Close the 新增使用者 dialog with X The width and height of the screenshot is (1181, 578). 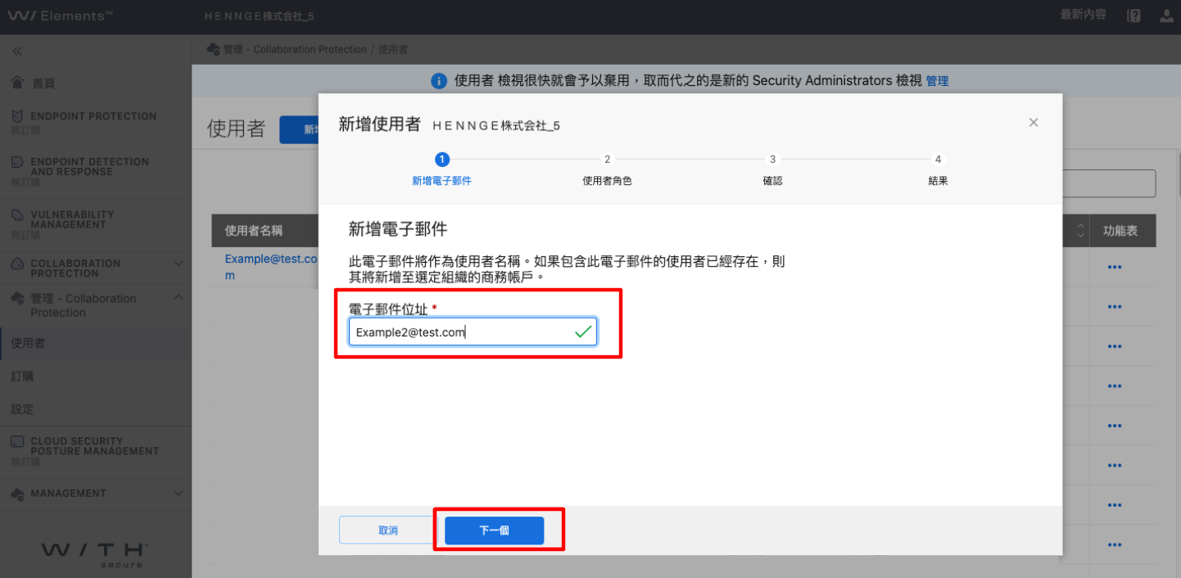point(1034,123)
